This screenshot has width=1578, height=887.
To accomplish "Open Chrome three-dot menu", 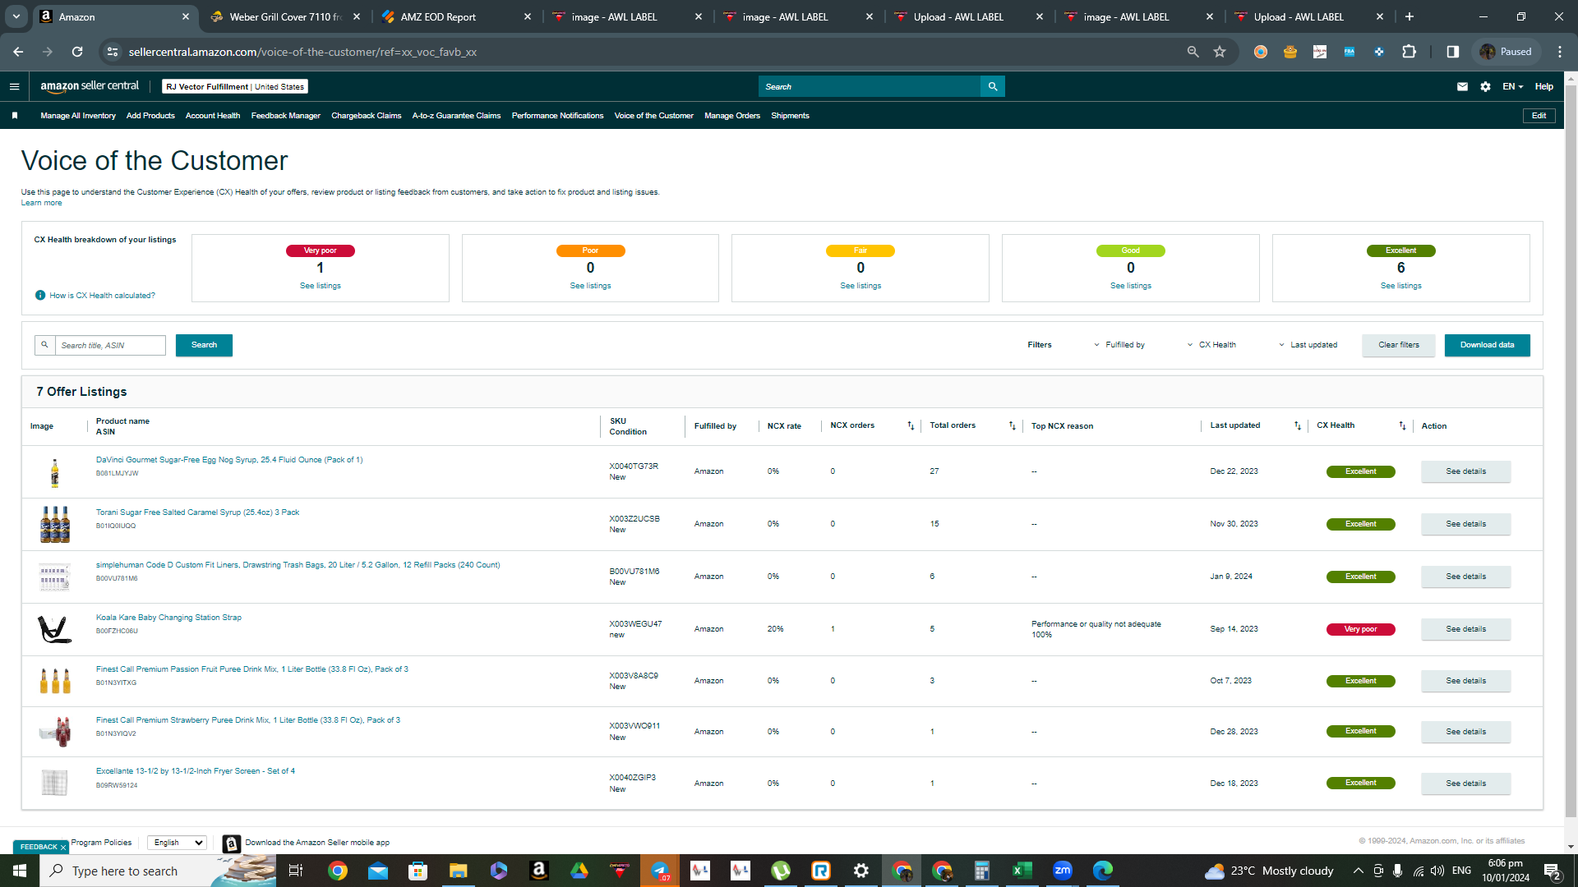I will [x=1560, y=52].
